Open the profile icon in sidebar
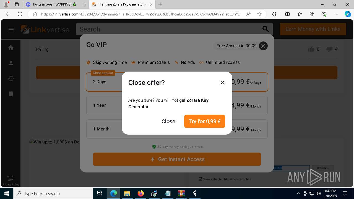The height and width of the screenshot is (199, 354). [x=11, y=63]
